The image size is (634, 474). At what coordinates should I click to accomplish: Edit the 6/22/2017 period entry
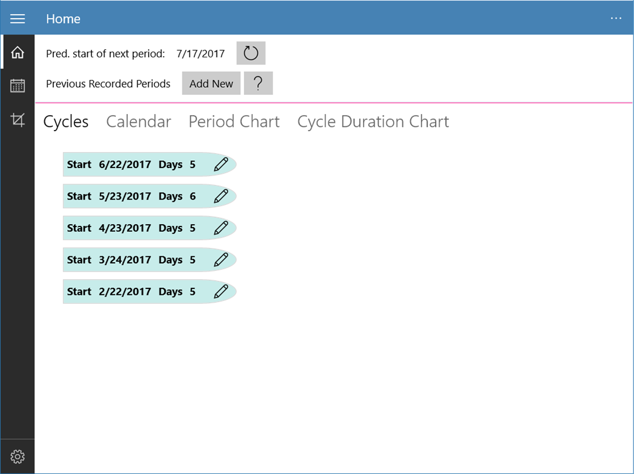point(220,164)
